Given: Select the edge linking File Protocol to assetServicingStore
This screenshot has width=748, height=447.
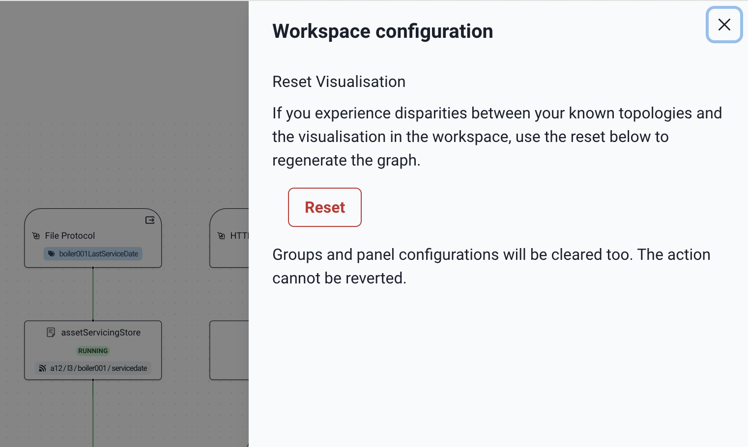Looking at the screenshot, I should click(x=93, y=294).
